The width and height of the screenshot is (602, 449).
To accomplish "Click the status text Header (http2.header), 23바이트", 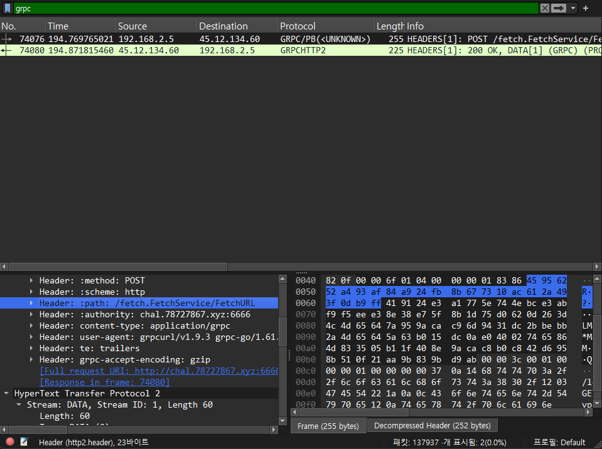I will pyautogui.click(x=94, y=442).
